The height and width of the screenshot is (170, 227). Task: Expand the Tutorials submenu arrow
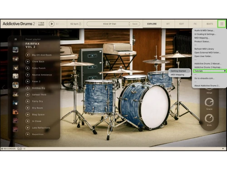[x=225, y=71]
